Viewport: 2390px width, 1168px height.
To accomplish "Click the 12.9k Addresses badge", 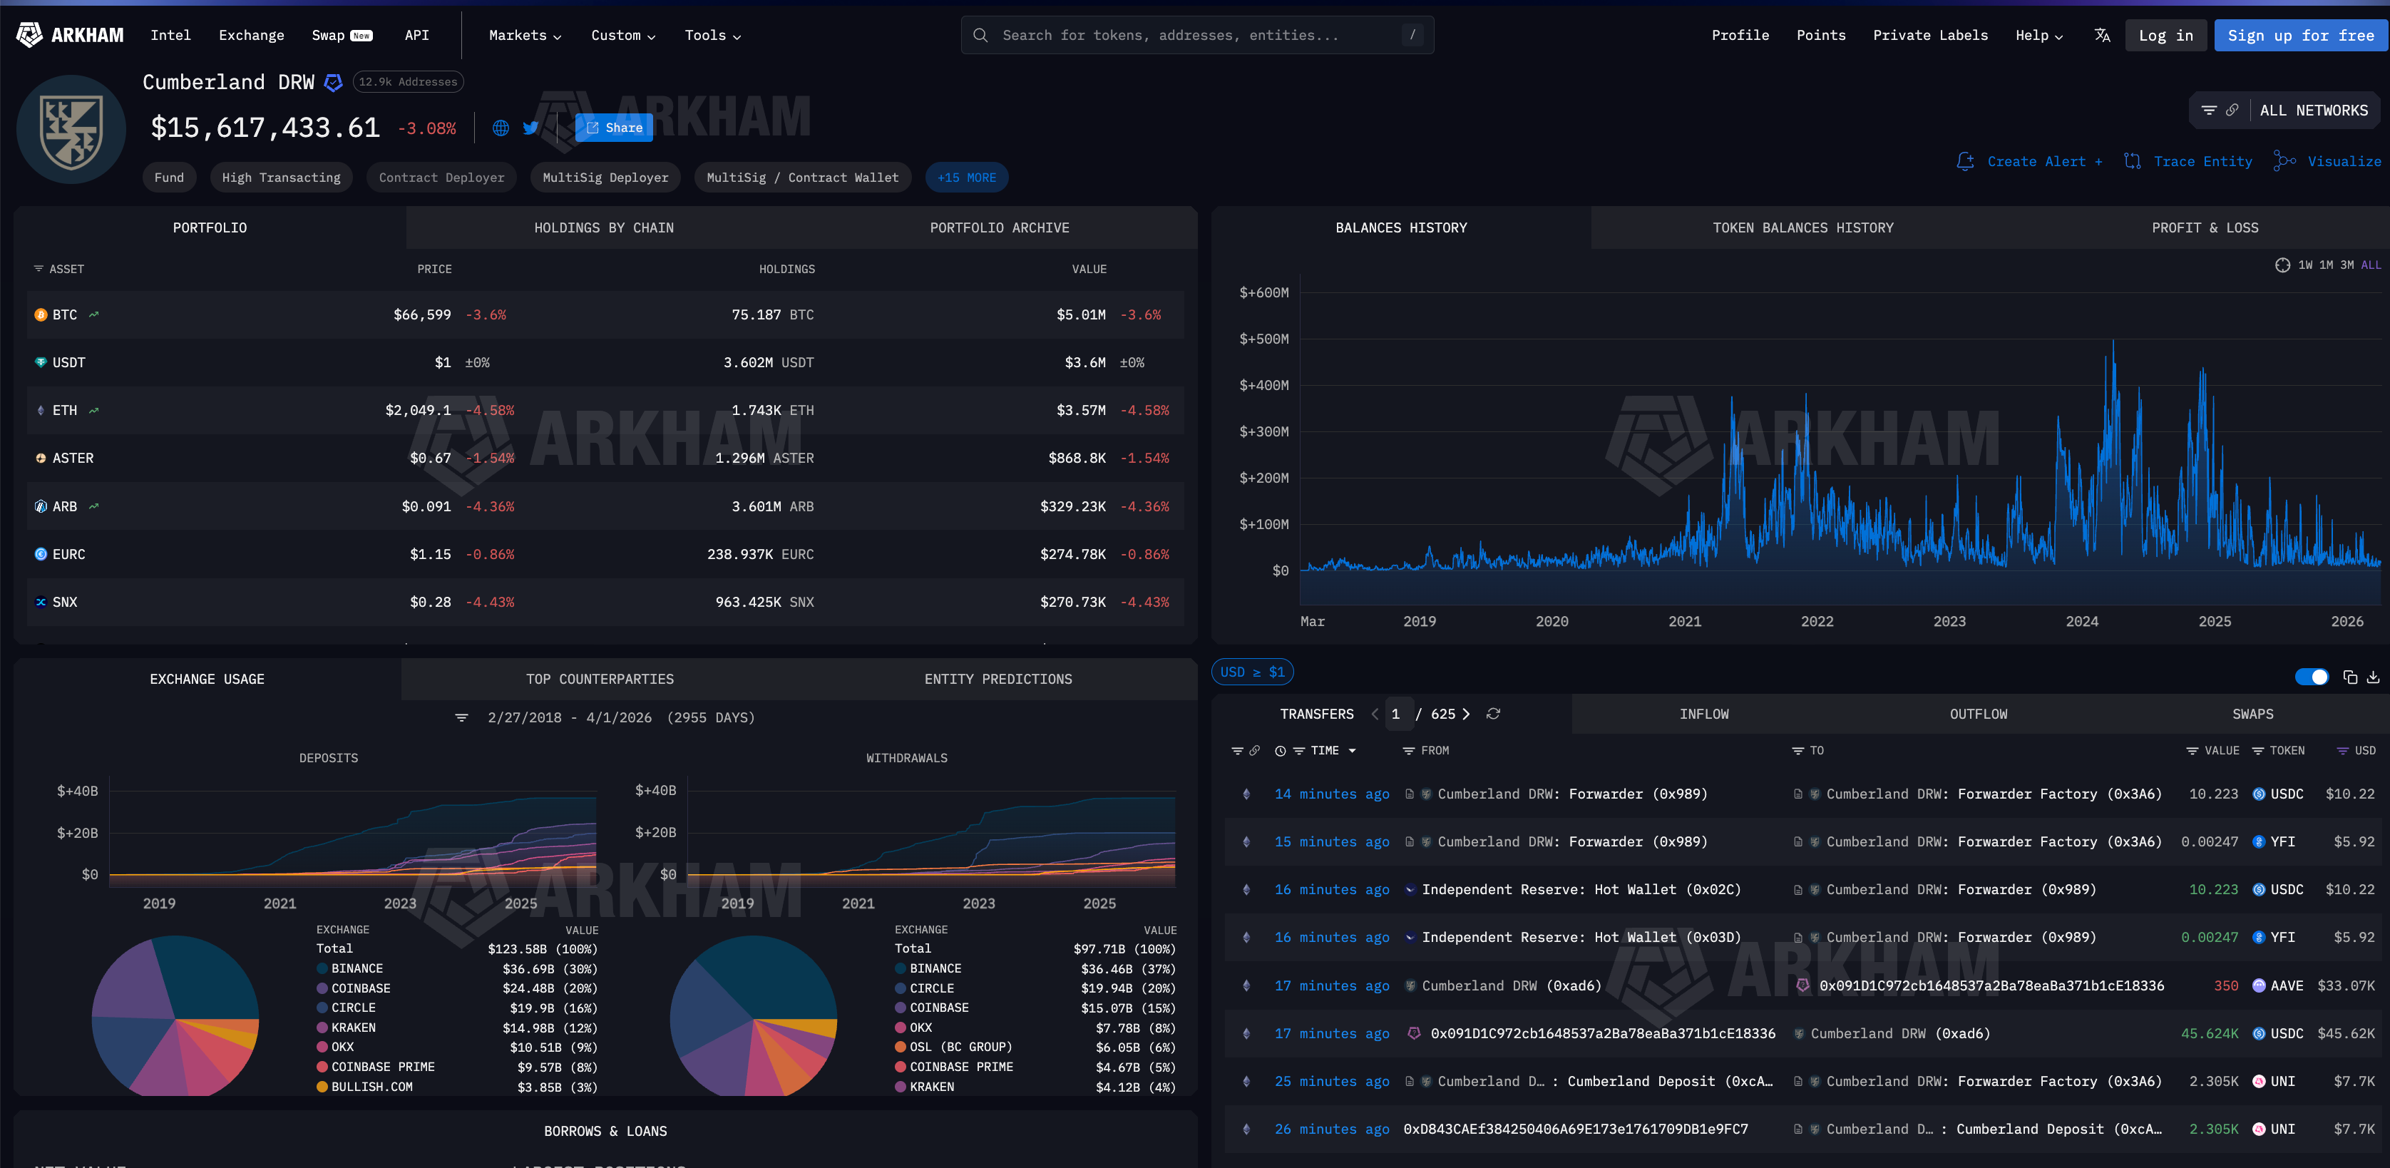I will 409,83.
